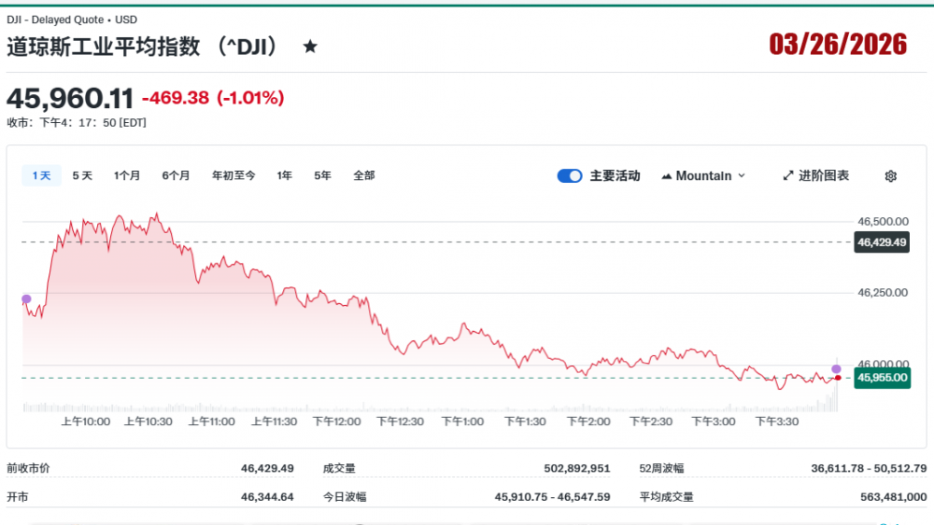Switch to the 5天 range
Screen dimensions: 934x525
click(x=82, y=175)
